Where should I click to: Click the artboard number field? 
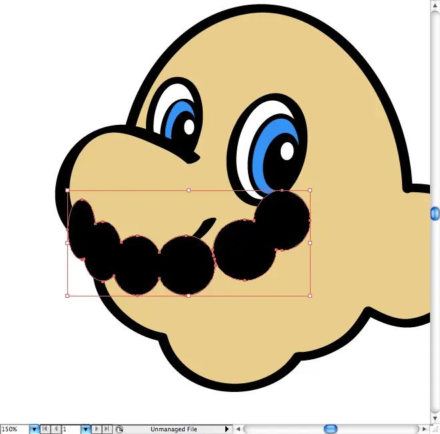71,429
